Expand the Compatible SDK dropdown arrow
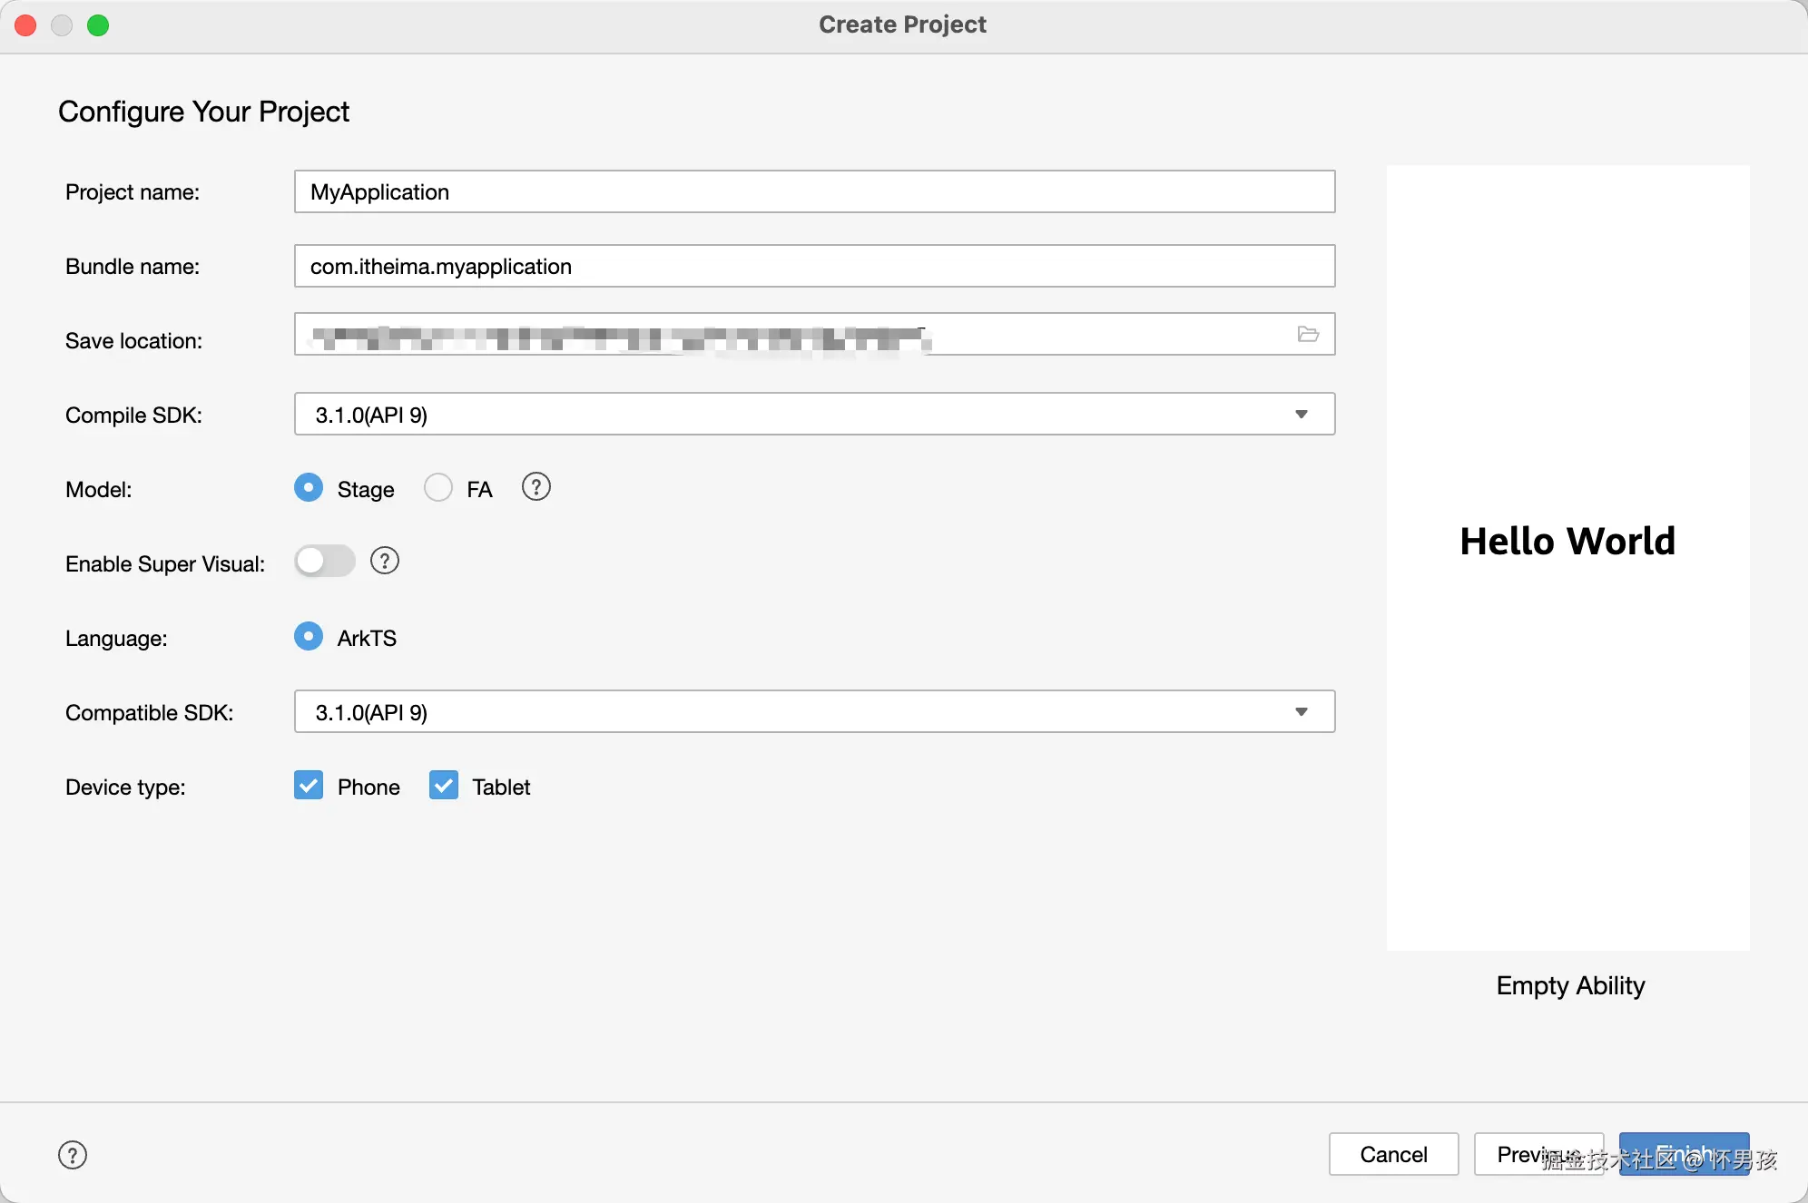The width and height of the screenshot is (1808, 1203). pos(1301,712)
